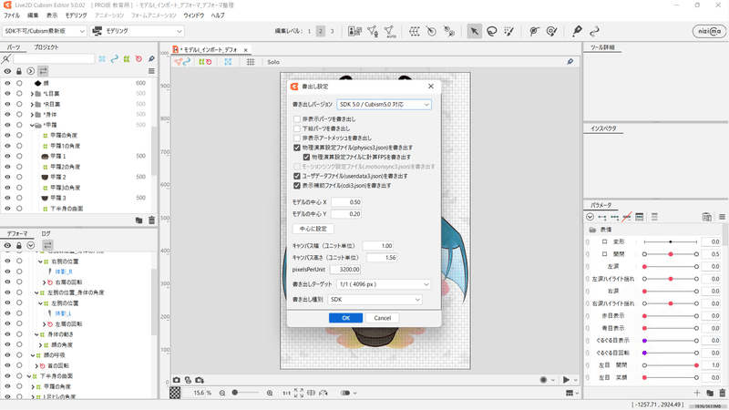This screenshot has height=410, width=729.
Task: Open the モデリング workspace dropdown
Action: [138, 31]
